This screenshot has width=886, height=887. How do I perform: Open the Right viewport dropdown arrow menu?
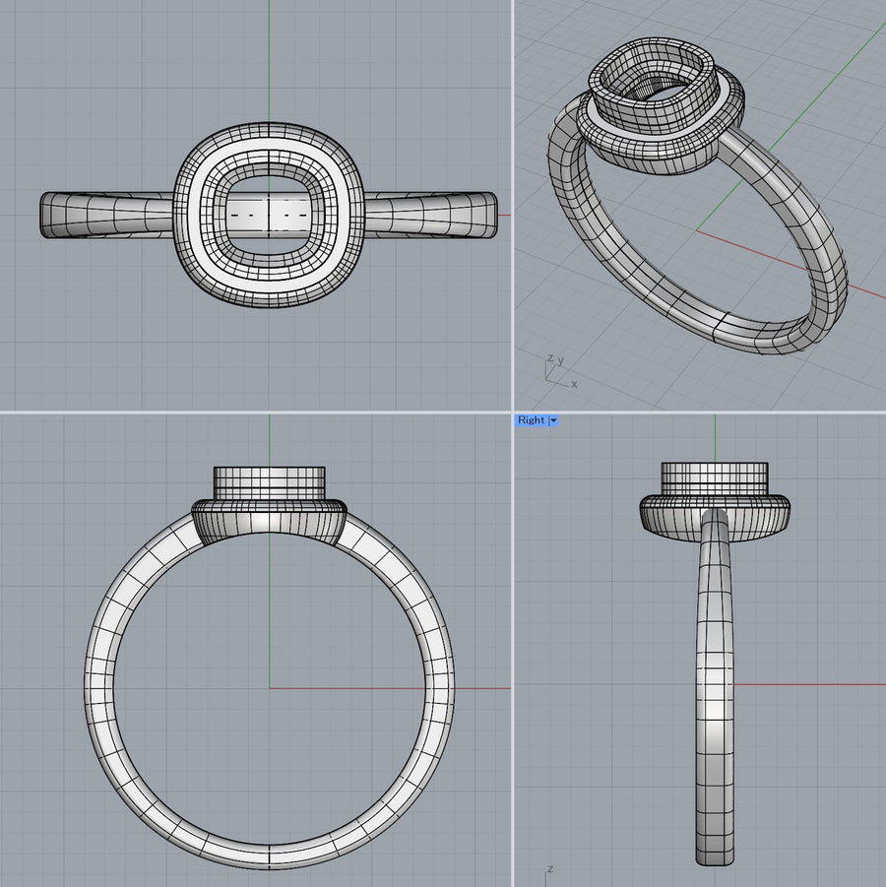(x=554, y=420)
